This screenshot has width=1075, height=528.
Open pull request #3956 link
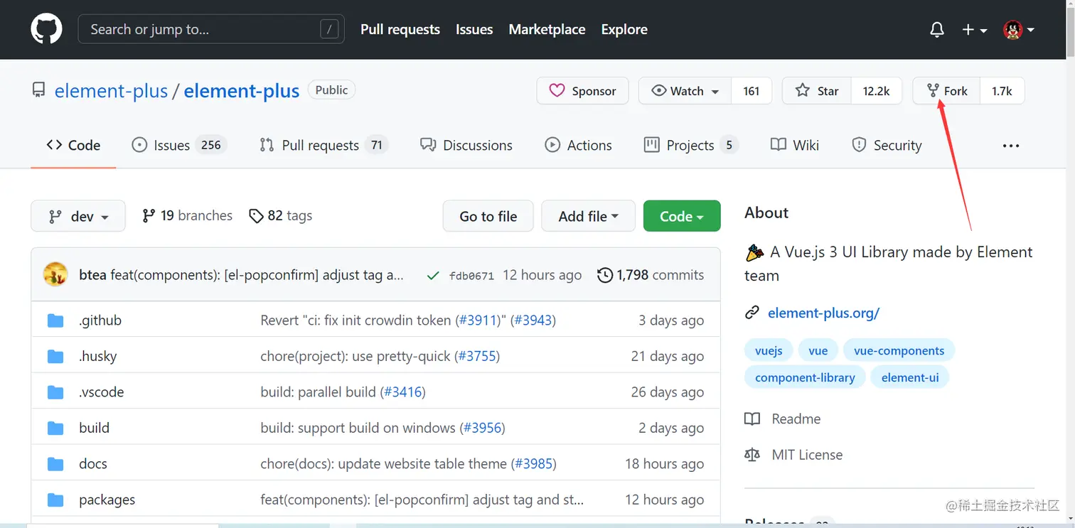(483, 428)
